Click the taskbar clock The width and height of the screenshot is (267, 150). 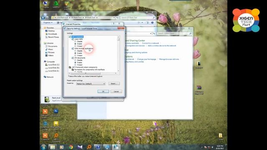(220, 147)
